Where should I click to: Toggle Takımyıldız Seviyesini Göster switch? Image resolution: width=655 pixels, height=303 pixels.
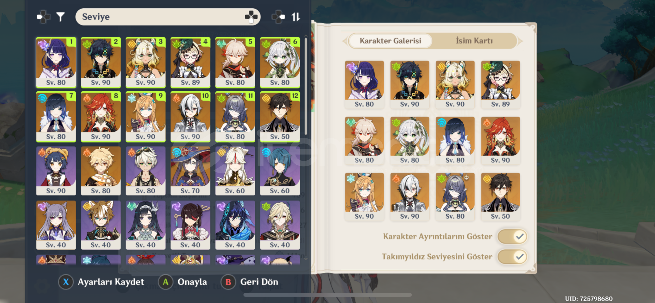(x=512, y=257)
